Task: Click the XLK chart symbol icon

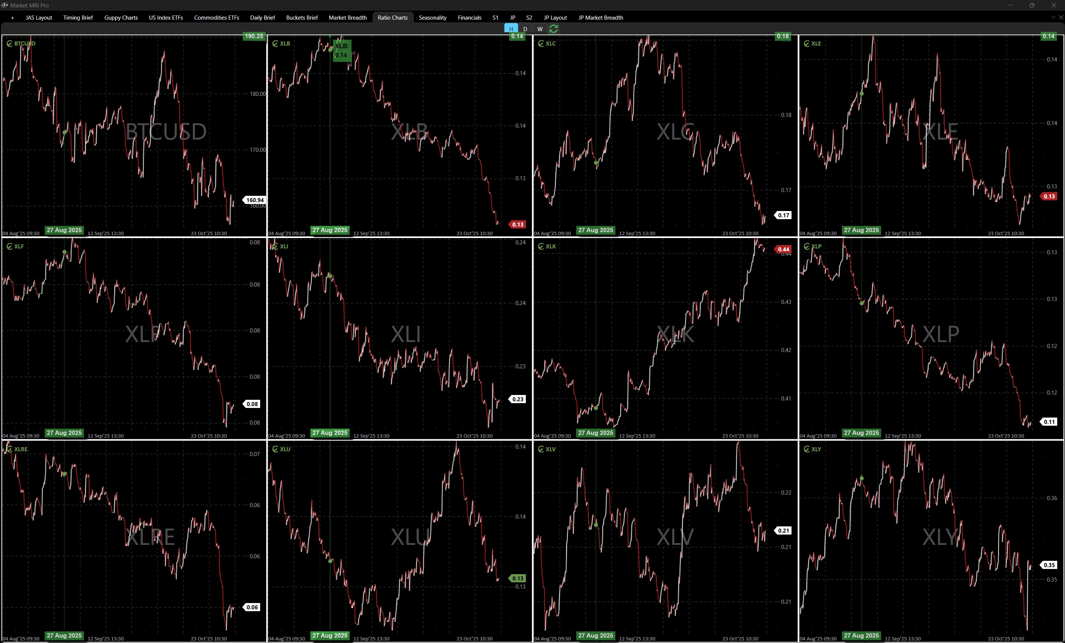Action: pyautogui.click(x=541, y=247)
